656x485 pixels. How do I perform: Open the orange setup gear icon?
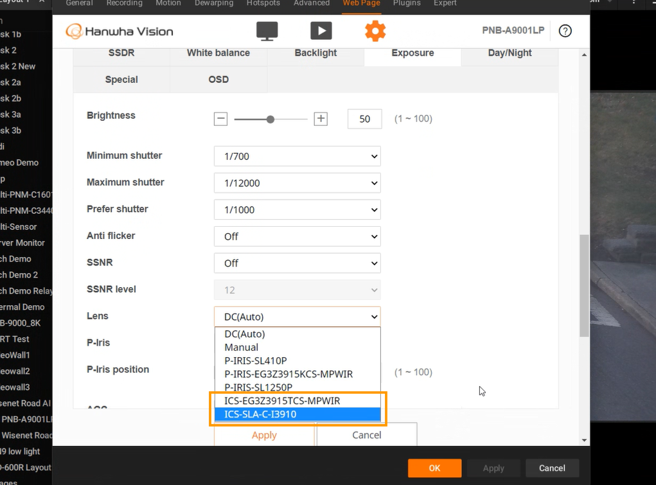(x=375, y=30)
